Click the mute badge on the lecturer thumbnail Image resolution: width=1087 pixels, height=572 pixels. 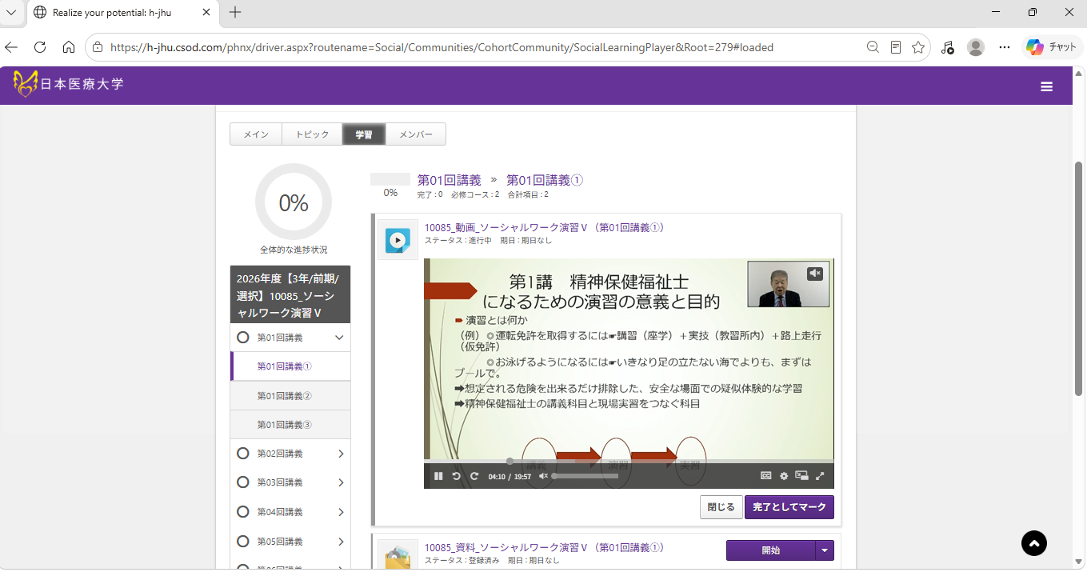pos(815,274)
